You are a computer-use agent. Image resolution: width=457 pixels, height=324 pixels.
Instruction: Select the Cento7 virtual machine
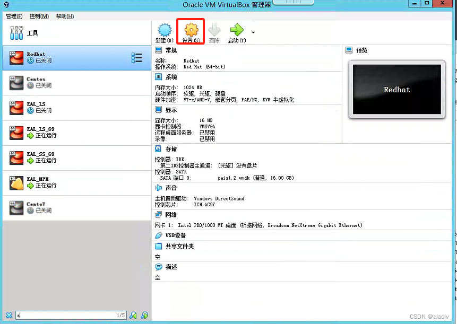click(x=77, y=208)
